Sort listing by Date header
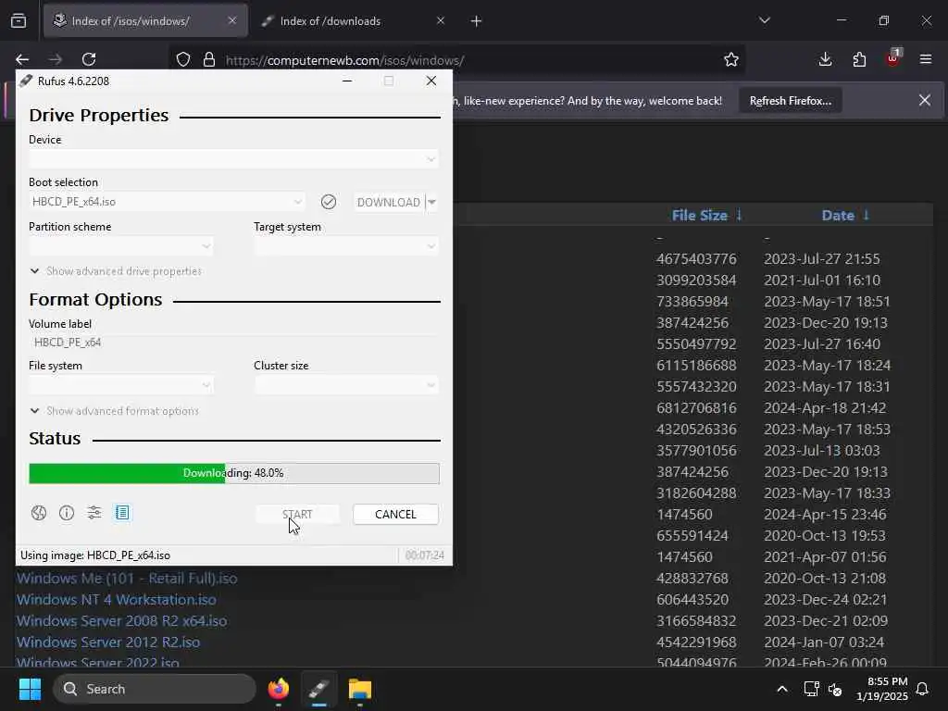The width and height of the screenshot is (948, 711). pos(845,215)
